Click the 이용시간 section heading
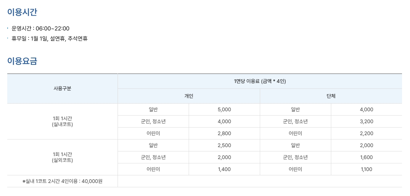 coord(22,12)
